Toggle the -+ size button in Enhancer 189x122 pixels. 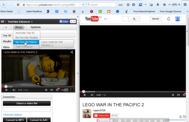point(5,27)
